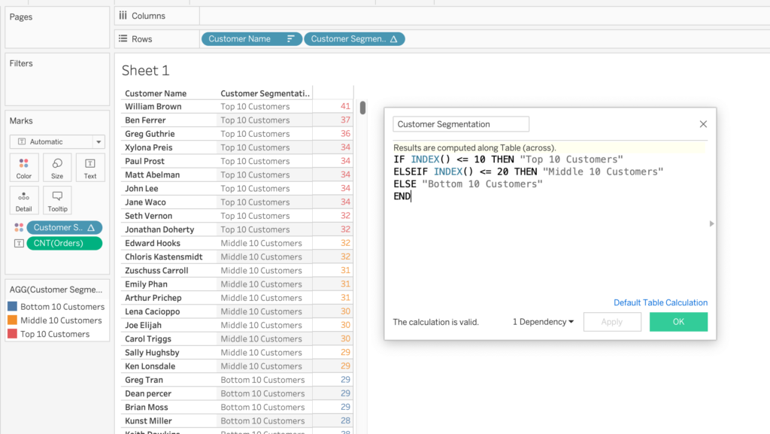Click the vertical scrollbar of the table
Image resolution: width=770 pixels, height=434 pixels.
click(x=362, y=108)
